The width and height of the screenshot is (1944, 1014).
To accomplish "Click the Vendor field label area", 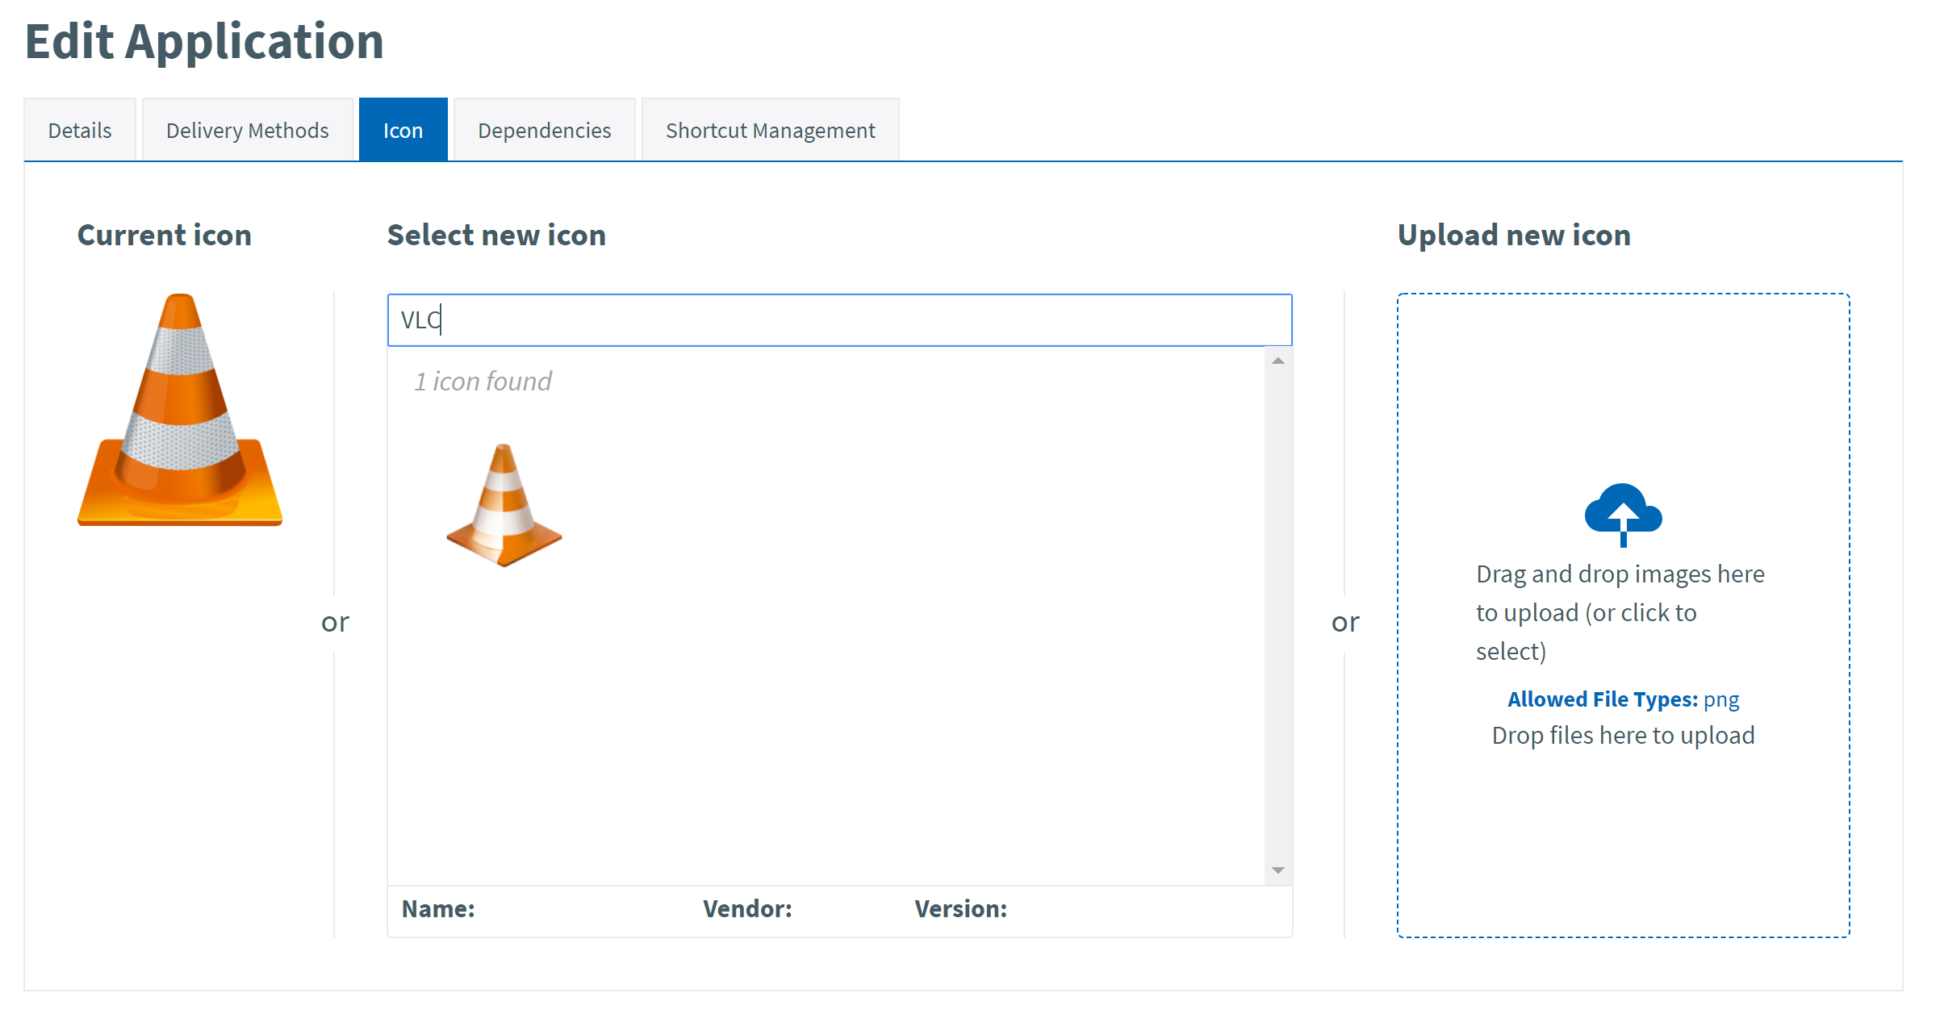I will coord(746,908).
